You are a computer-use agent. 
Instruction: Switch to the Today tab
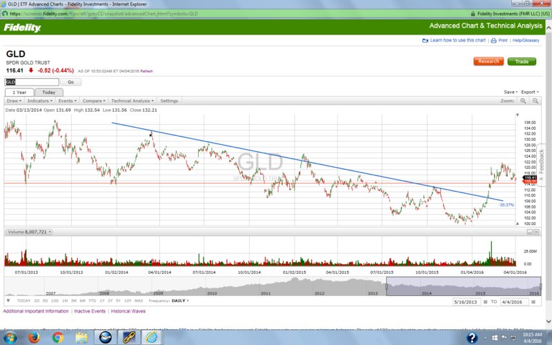[48, 92]
